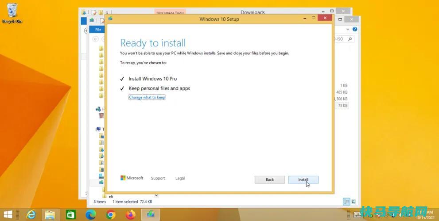
Task: Click Downloads window quick access properties icon
Action: (94, 12)
